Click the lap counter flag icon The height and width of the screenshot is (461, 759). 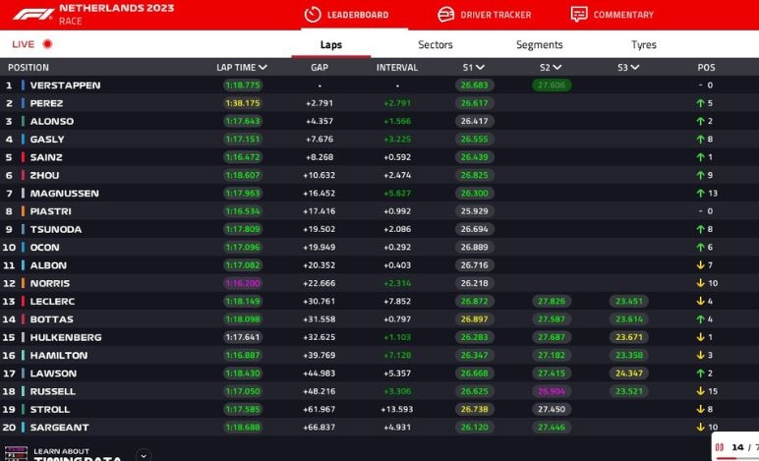click(719, 447)
